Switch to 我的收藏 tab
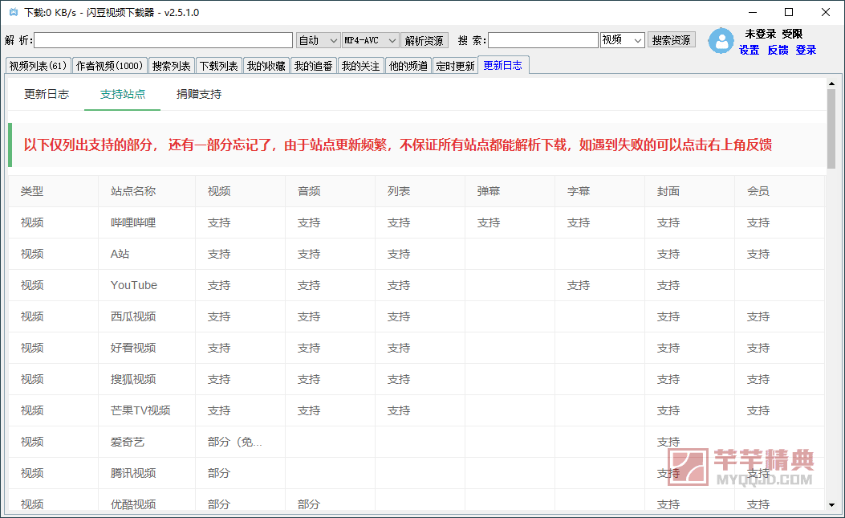 [266, 66]
